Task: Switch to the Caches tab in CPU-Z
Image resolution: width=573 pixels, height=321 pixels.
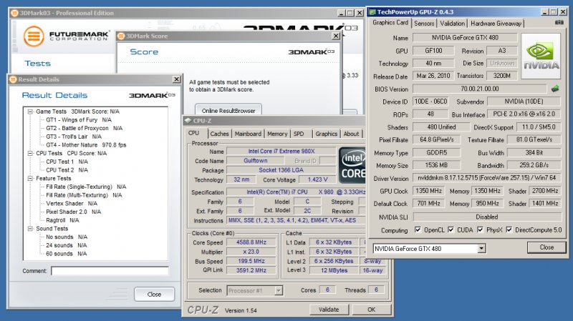Action: point(219,134)
